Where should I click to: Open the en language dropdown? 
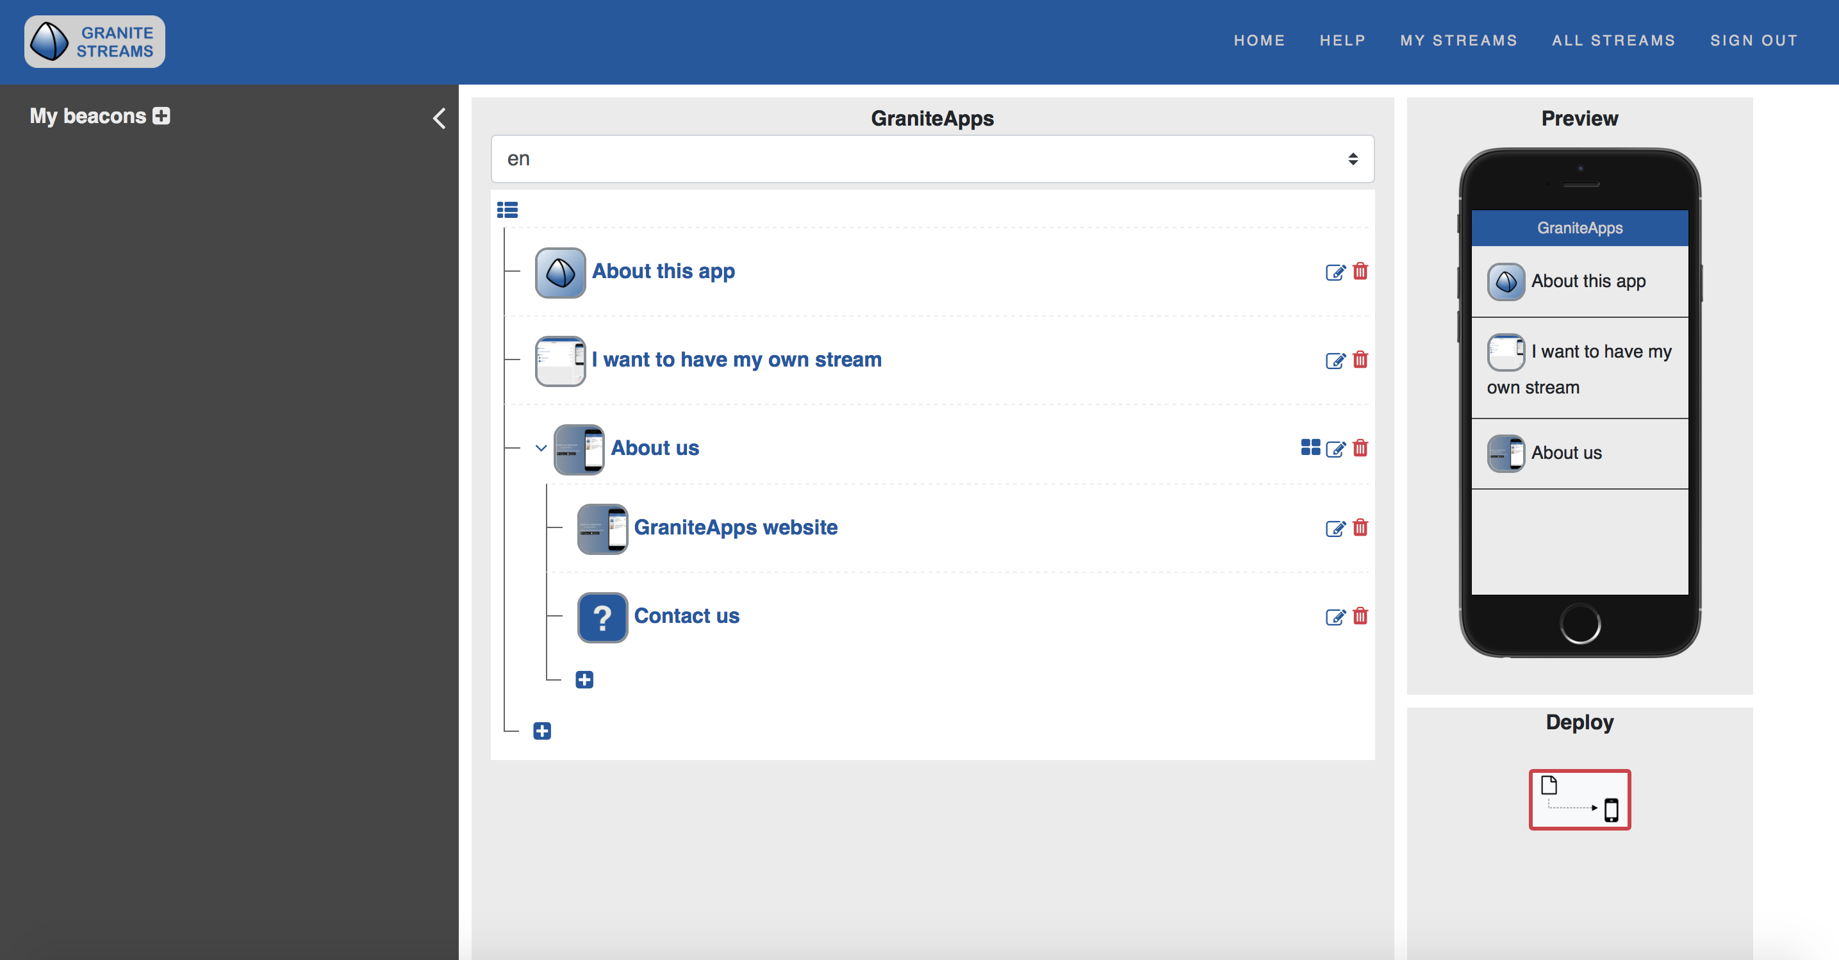pos(932,158)
